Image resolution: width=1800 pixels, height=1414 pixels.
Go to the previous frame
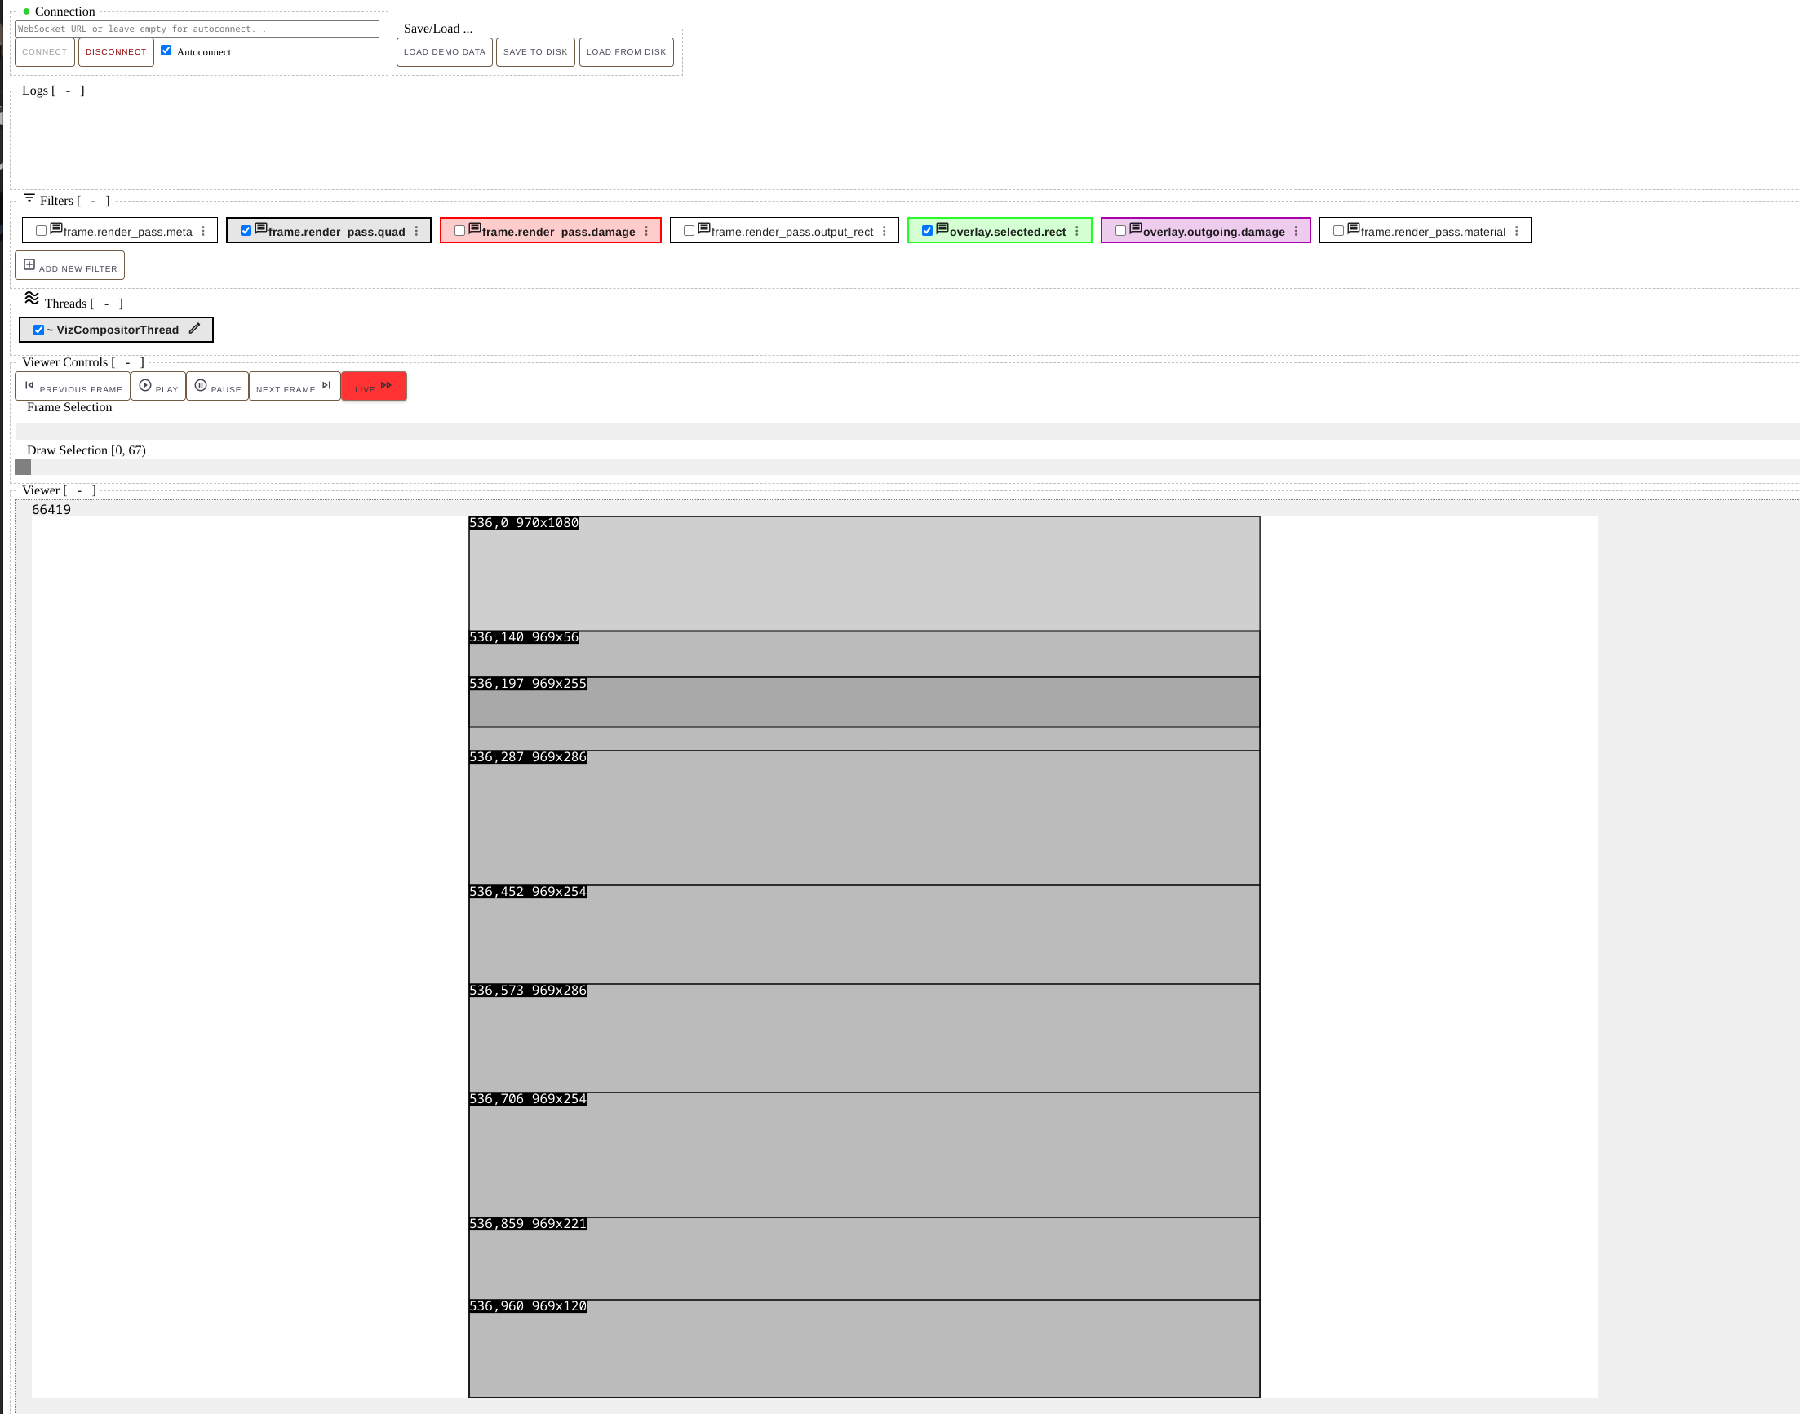73,387
